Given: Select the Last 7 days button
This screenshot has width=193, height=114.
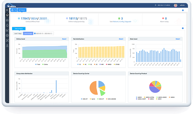Looking at the screenshot, I should click(x=18, y=33).
